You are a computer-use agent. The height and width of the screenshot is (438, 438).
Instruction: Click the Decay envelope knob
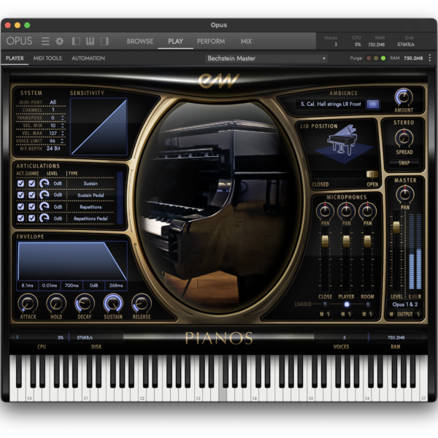tap(85, 304)
